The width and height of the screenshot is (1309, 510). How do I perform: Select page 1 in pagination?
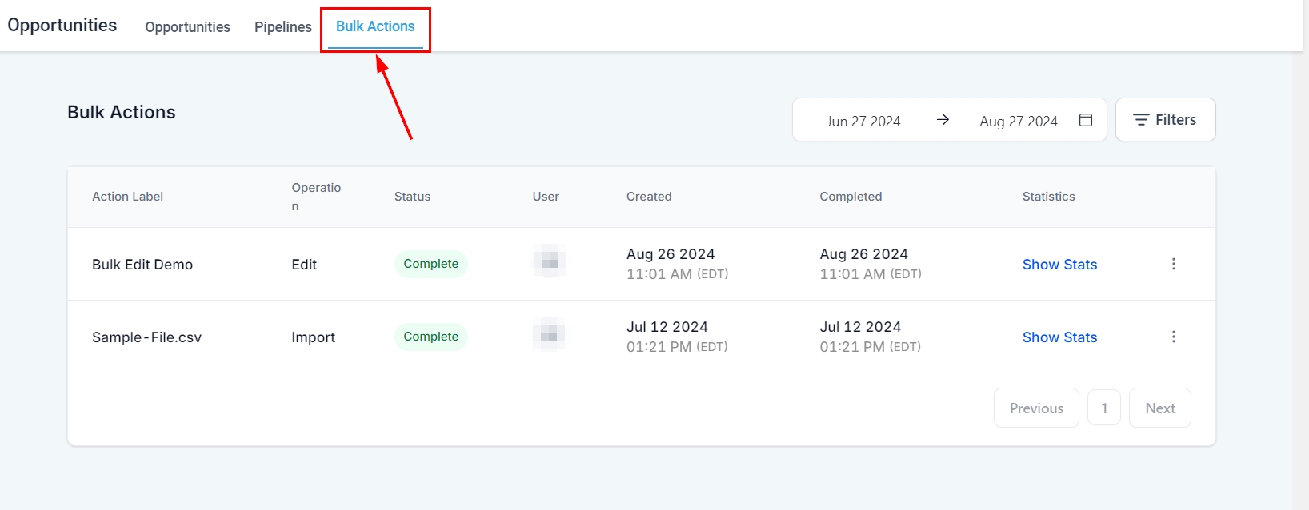point(1104,408)
